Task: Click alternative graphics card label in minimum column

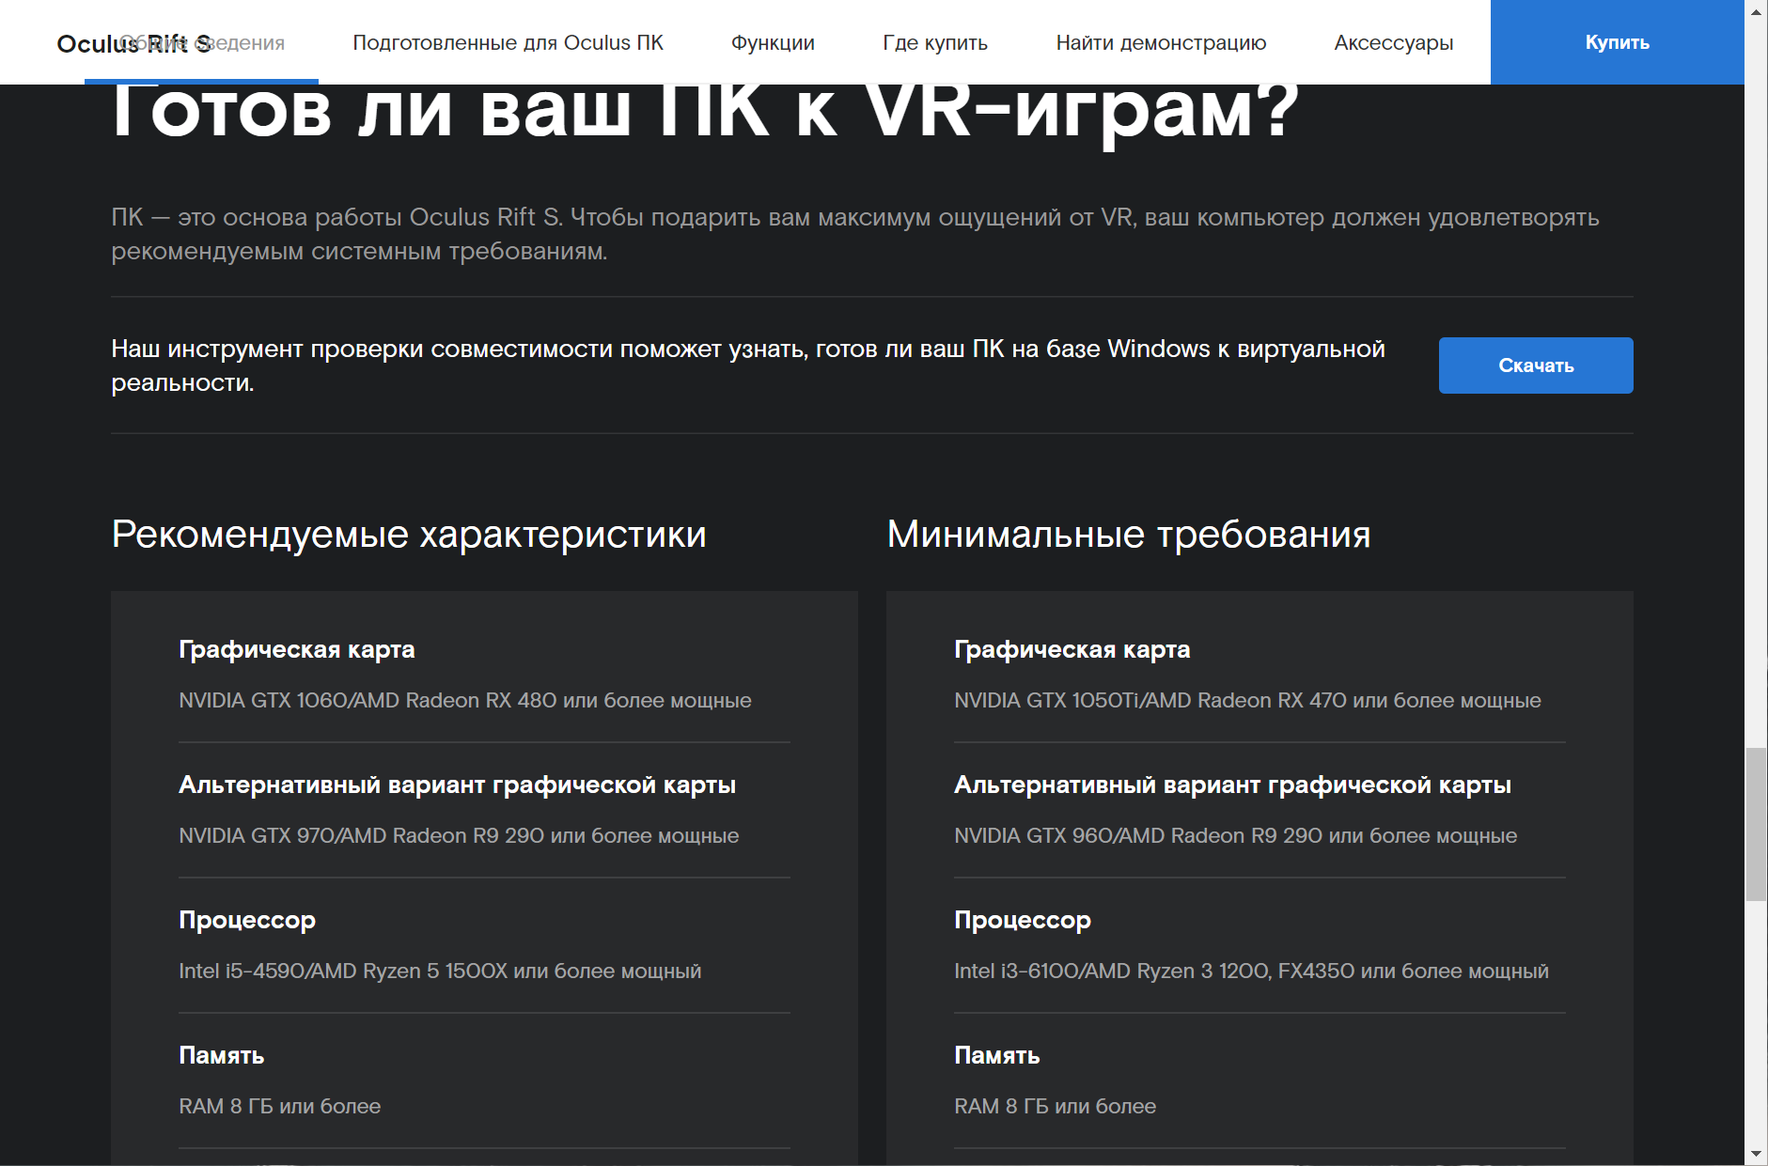Action: (x=1233, y=785)
